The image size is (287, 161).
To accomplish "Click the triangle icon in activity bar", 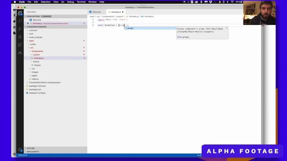I will click(20, 53).
